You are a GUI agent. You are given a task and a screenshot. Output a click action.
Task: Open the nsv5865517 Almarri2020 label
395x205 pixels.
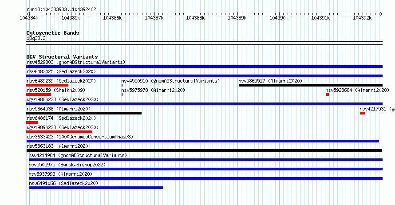(x=270, y=81)
